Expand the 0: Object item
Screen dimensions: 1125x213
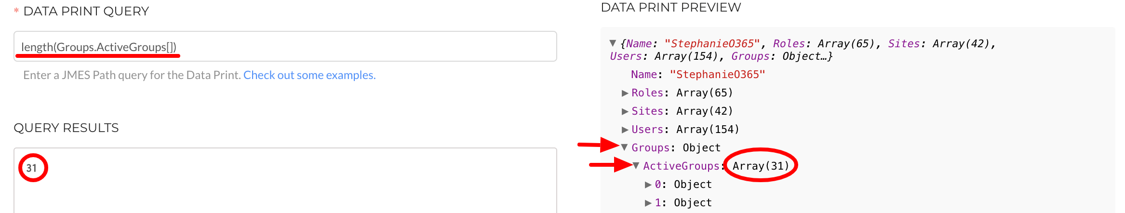648,185
